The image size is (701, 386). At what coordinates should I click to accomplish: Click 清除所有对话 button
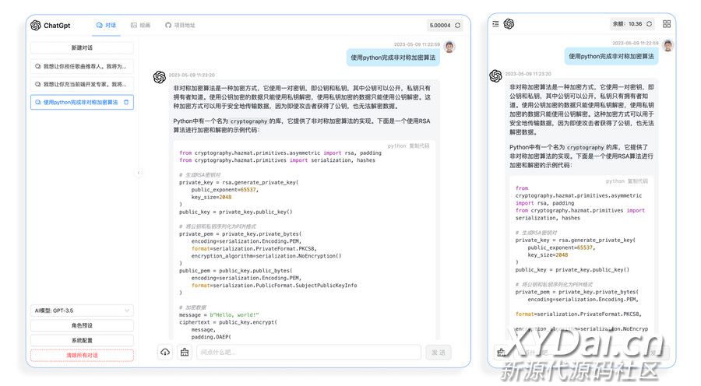point(82,355)
